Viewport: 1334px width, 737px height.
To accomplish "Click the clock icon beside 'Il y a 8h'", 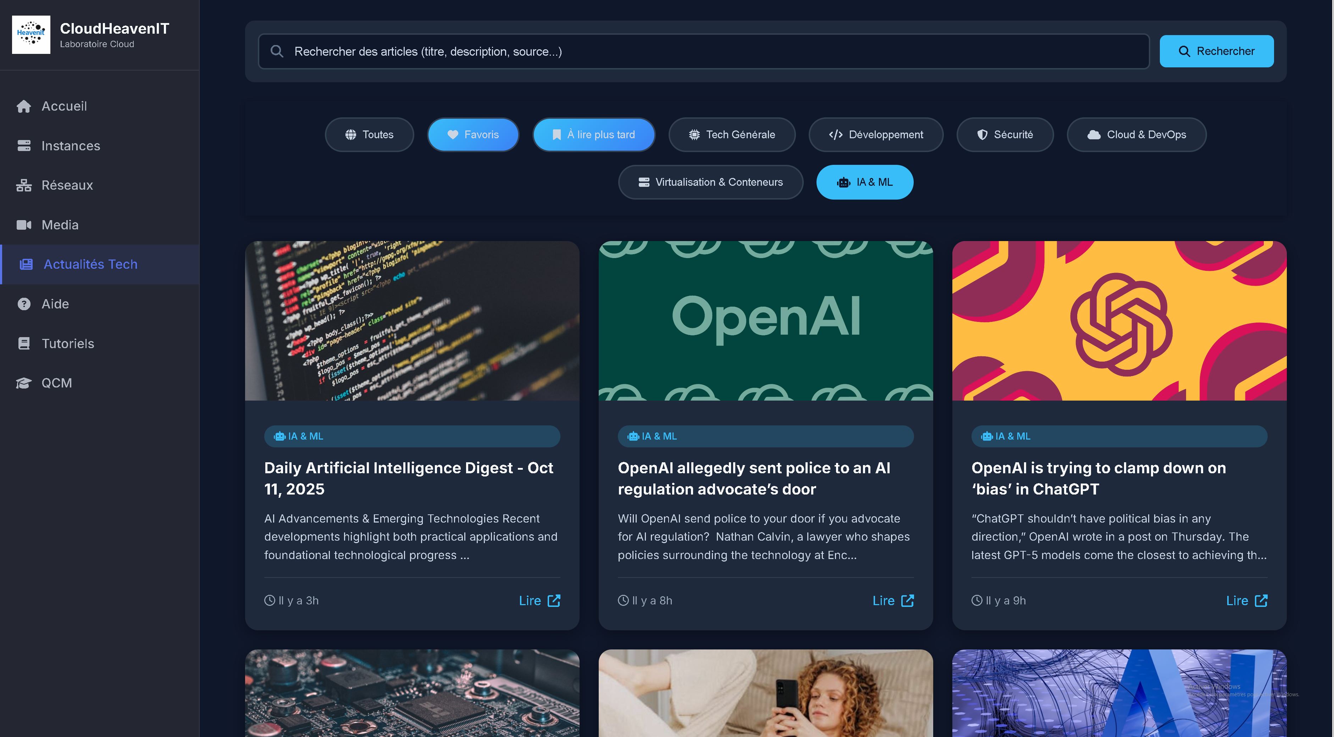I will [x=624, y=601].
